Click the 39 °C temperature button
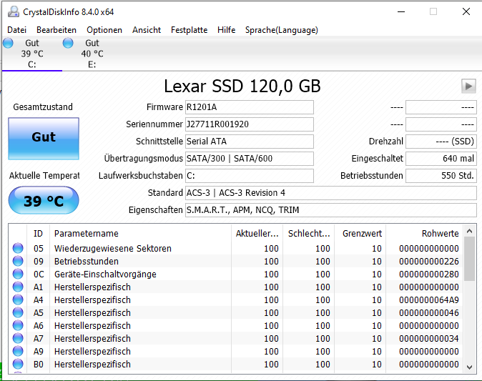 click(44, 200)
